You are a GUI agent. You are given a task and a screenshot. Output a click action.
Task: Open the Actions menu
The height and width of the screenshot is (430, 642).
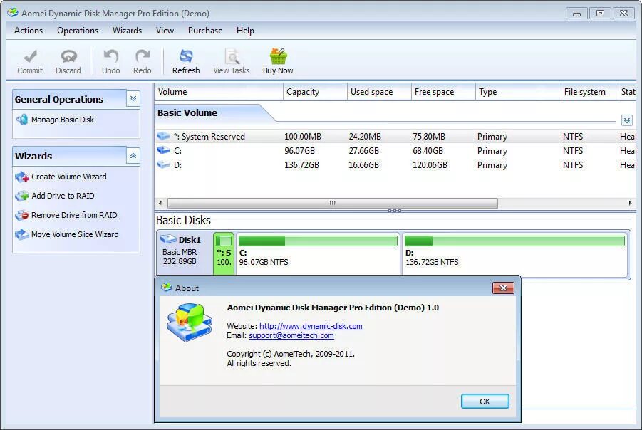click(29, 31)
